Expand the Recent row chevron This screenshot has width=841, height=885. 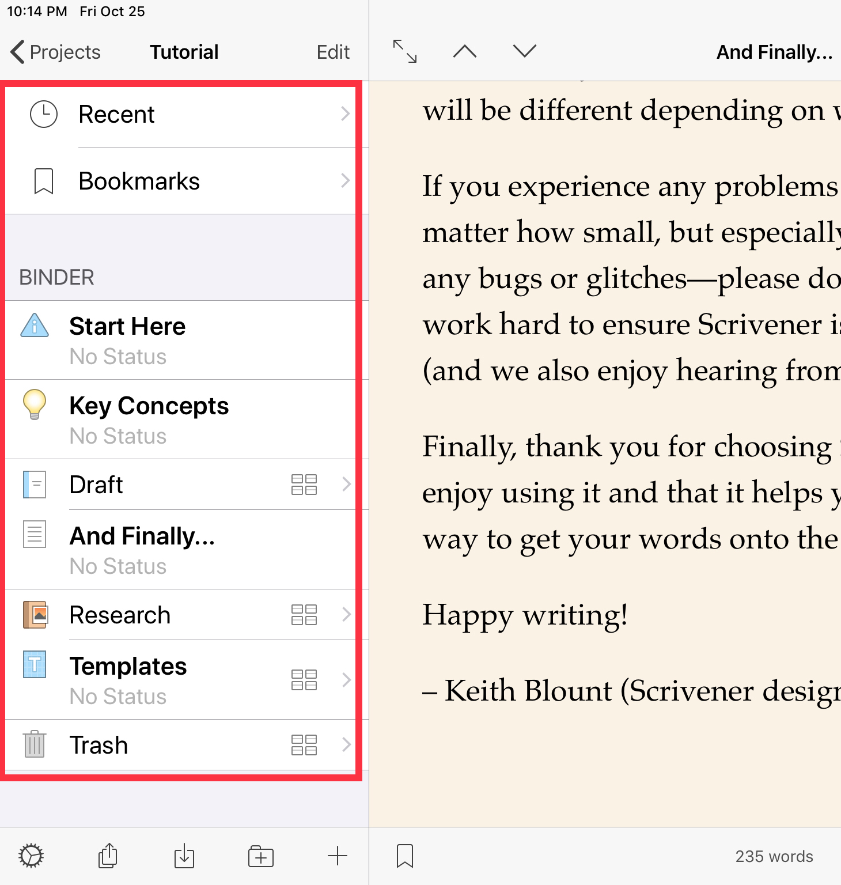(x=345, y=114)
